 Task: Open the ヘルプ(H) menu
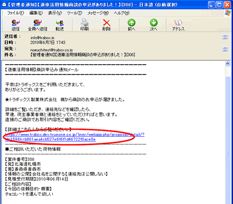click(x=122, y=13)
